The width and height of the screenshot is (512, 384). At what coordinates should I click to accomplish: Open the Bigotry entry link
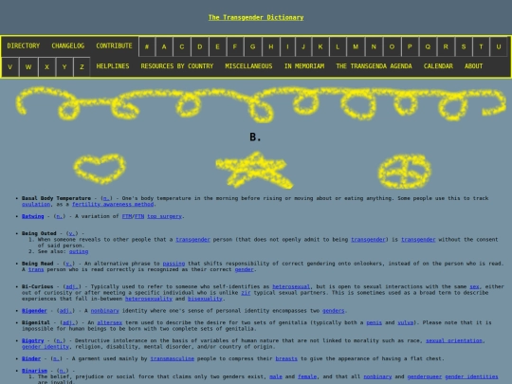[x=32, y=341]
